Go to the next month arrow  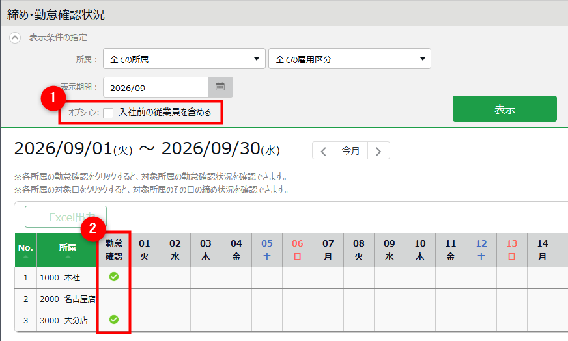point(378,150)
